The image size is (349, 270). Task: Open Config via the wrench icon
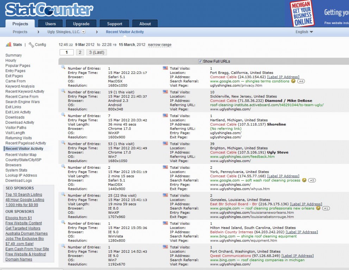[x=31, y=45]
